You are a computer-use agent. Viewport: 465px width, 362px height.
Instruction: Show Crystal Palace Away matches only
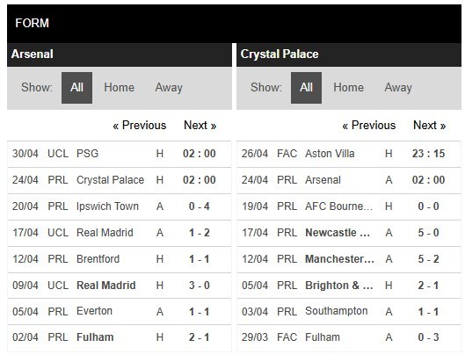point(398,88)
